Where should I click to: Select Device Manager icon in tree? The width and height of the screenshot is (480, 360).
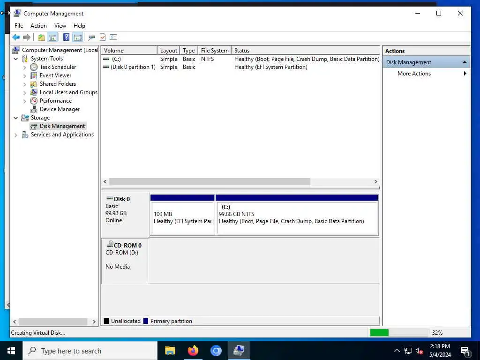click(x=34, y=109)
